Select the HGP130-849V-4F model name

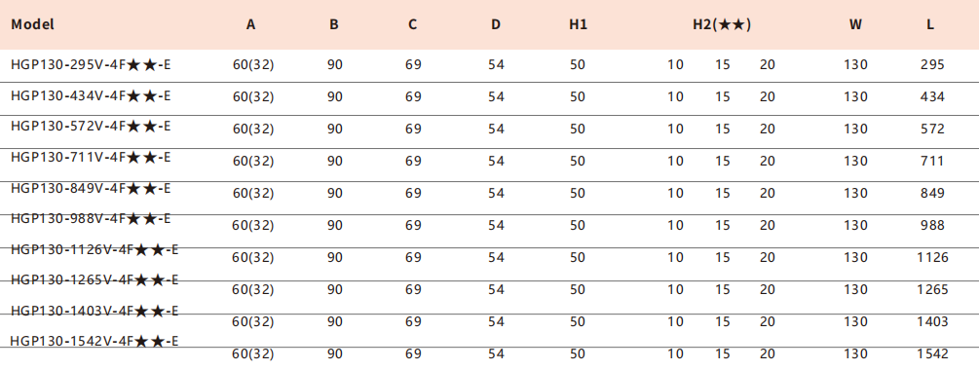pos(91,189)
